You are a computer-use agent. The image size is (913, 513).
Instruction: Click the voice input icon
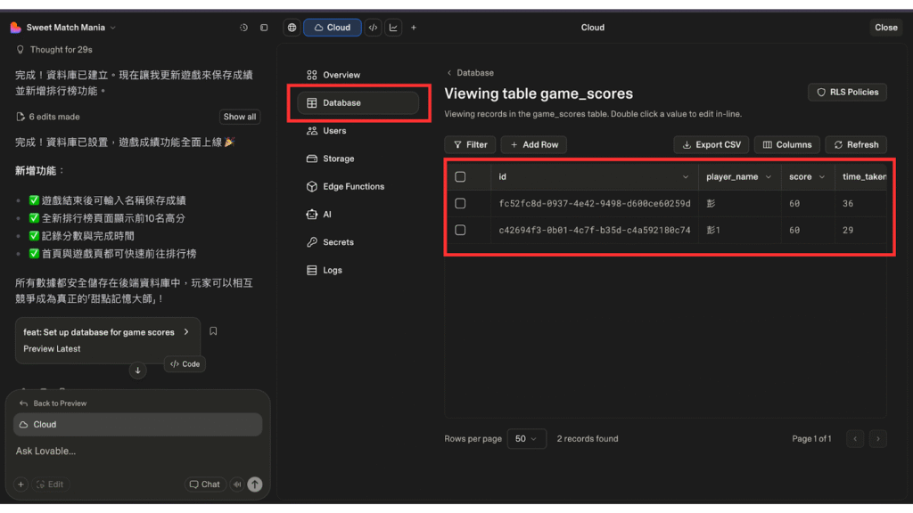click(x=237, y=484)
